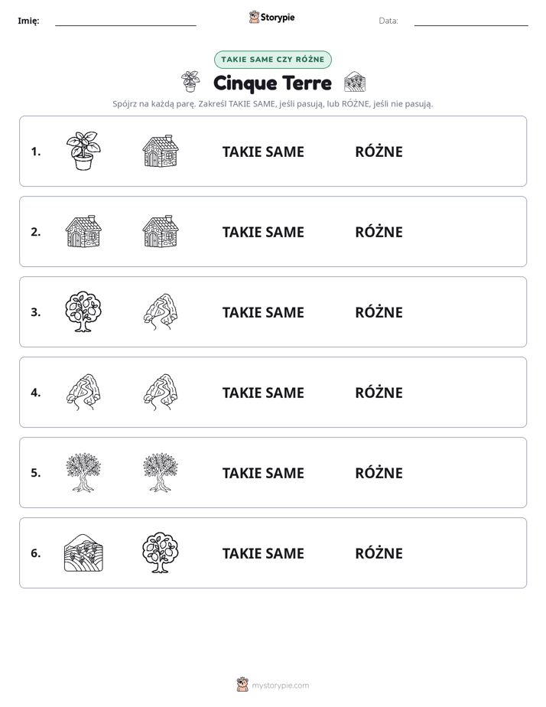Choose RÓŻNE for row 3

click(379, 312)
